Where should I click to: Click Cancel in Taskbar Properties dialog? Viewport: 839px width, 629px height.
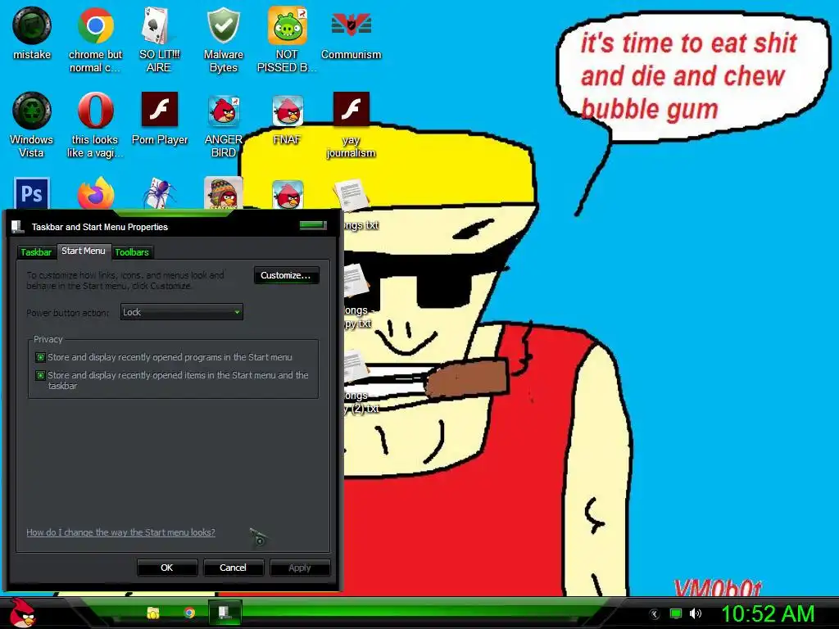[233, 568]
